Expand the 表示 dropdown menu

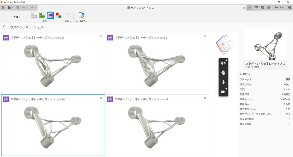coord(45,21)
